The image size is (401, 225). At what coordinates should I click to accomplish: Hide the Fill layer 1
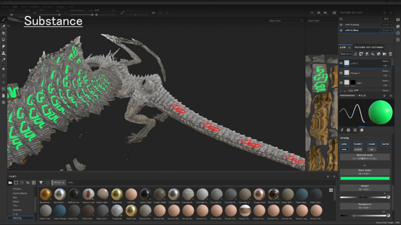(341, 73)
